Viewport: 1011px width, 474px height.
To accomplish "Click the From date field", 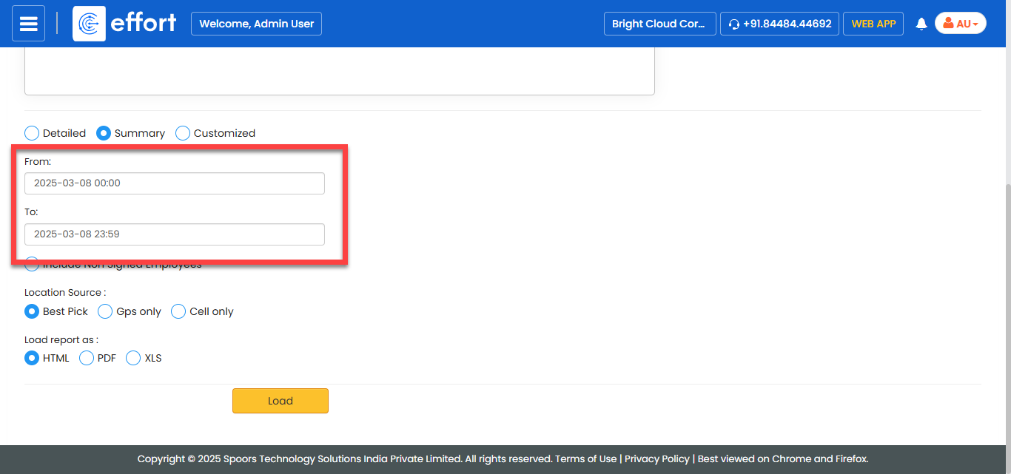I will [x=175, y=183].
